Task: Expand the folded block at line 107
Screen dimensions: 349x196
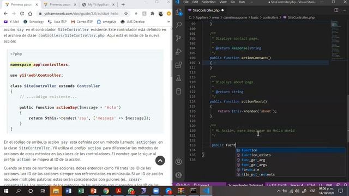Action: click(199, 63)
